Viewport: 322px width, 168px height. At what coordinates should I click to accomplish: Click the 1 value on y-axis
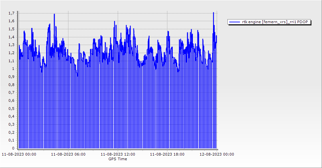click(x=13, y=69)
